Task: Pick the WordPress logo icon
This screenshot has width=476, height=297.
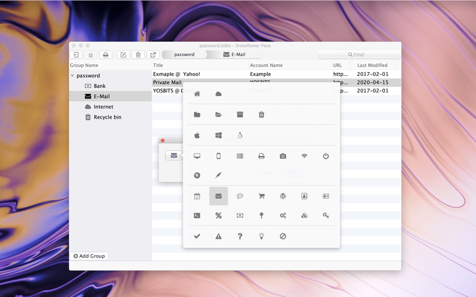Action: 283,196
